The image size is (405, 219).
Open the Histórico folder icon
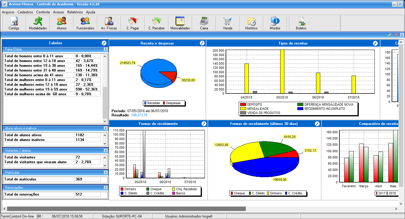(x=251, y=23)
